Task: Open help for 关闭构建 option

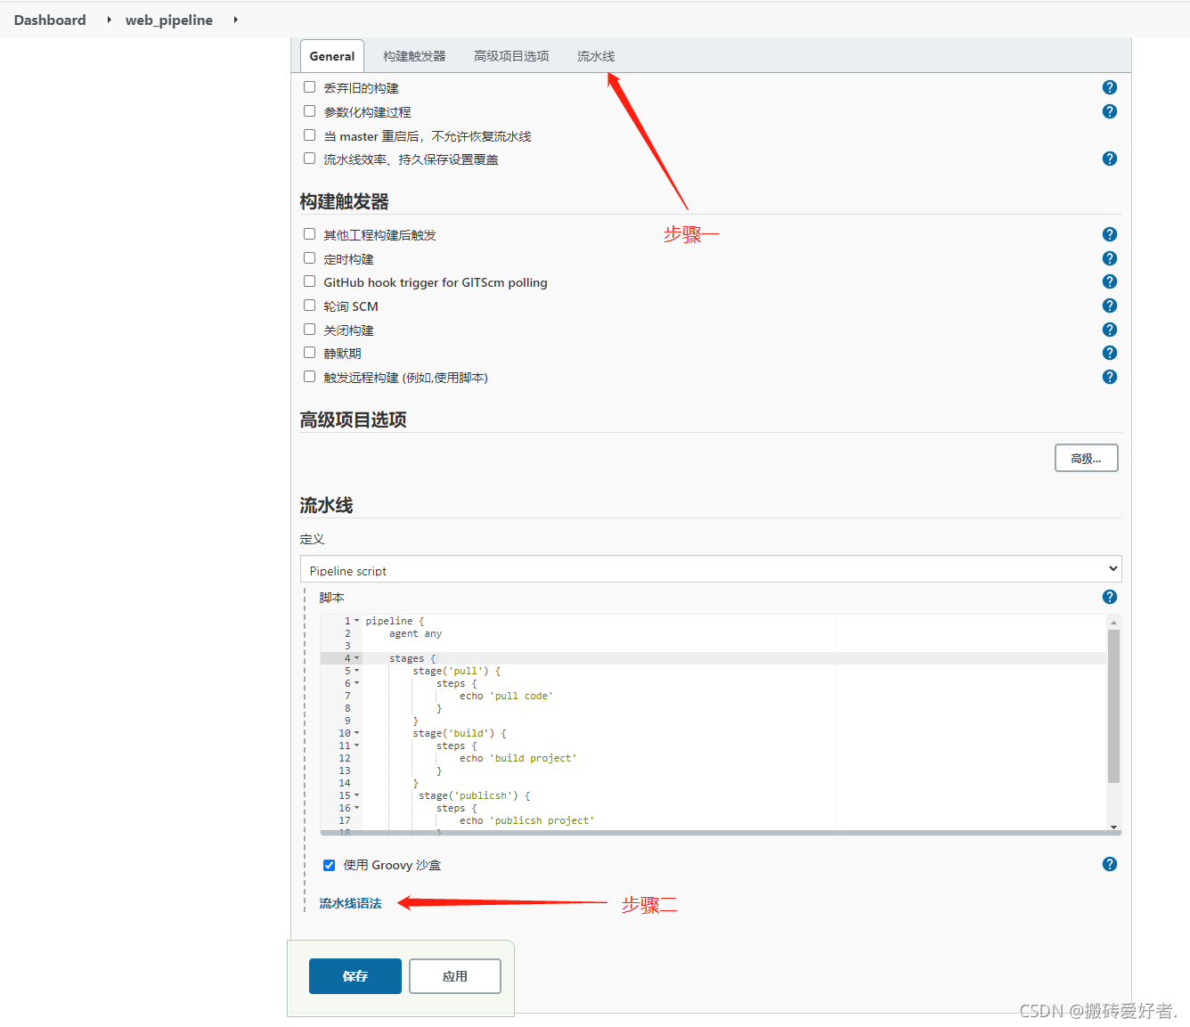Action: [1109, 330]
